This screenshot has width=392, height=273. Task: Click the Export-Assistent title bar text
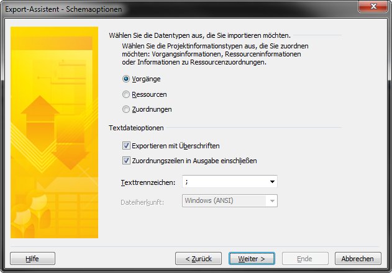[63, 9]
